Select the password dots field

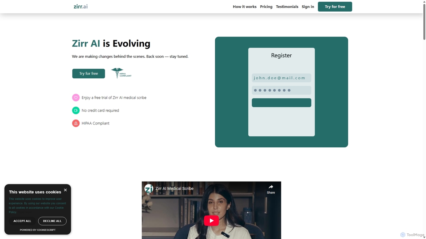click(x=282, y=90)
